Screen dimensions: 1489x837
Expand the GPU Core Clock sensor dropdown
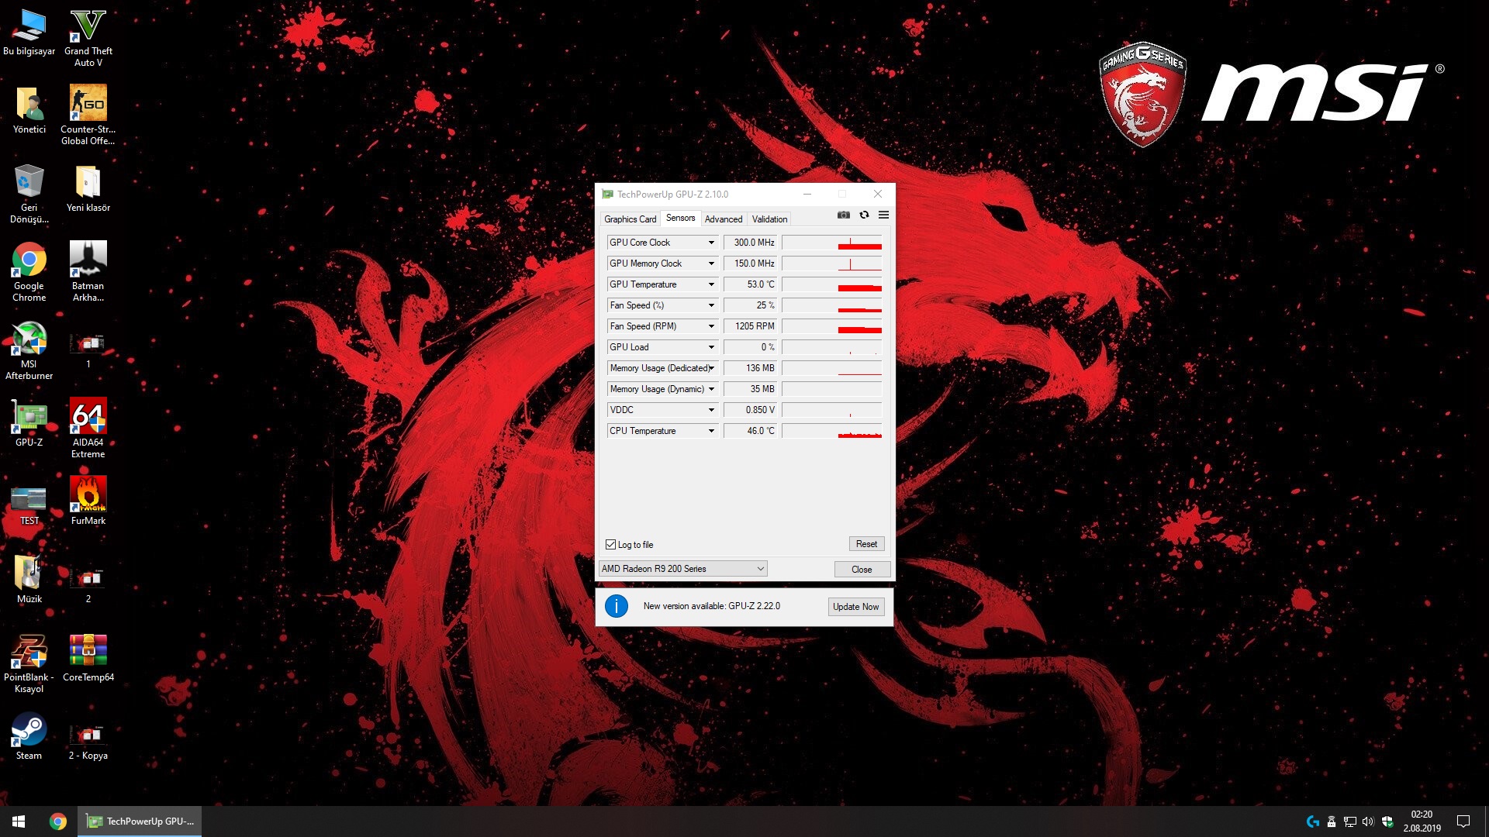click(711, 243)
